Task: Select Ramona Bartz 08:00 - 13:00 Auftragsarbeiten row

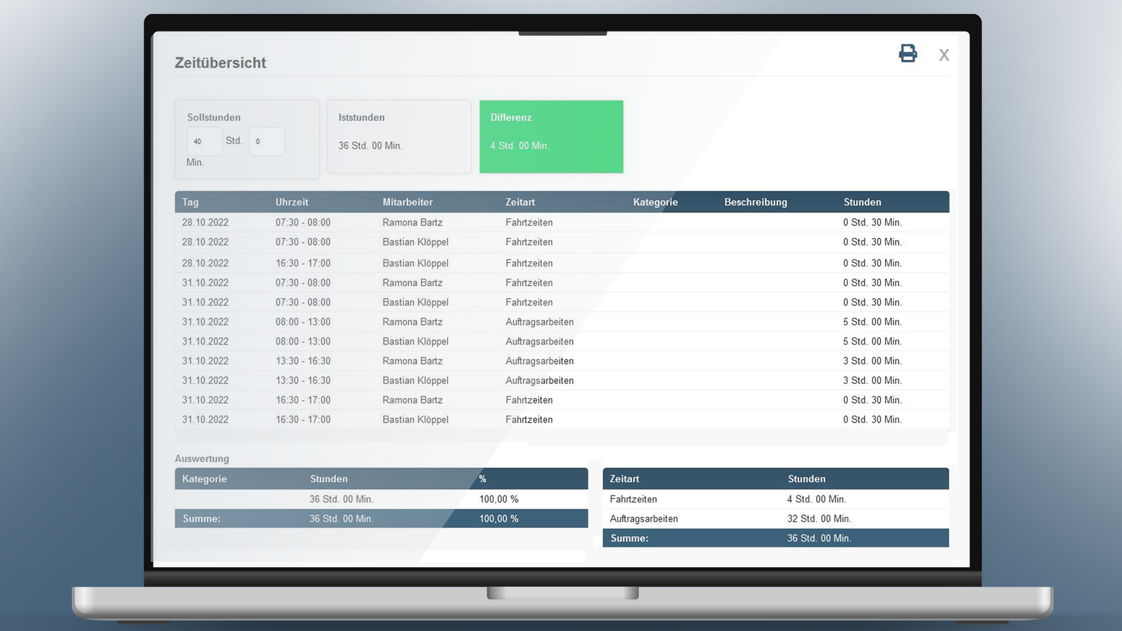Action: [x=412, y=322]
